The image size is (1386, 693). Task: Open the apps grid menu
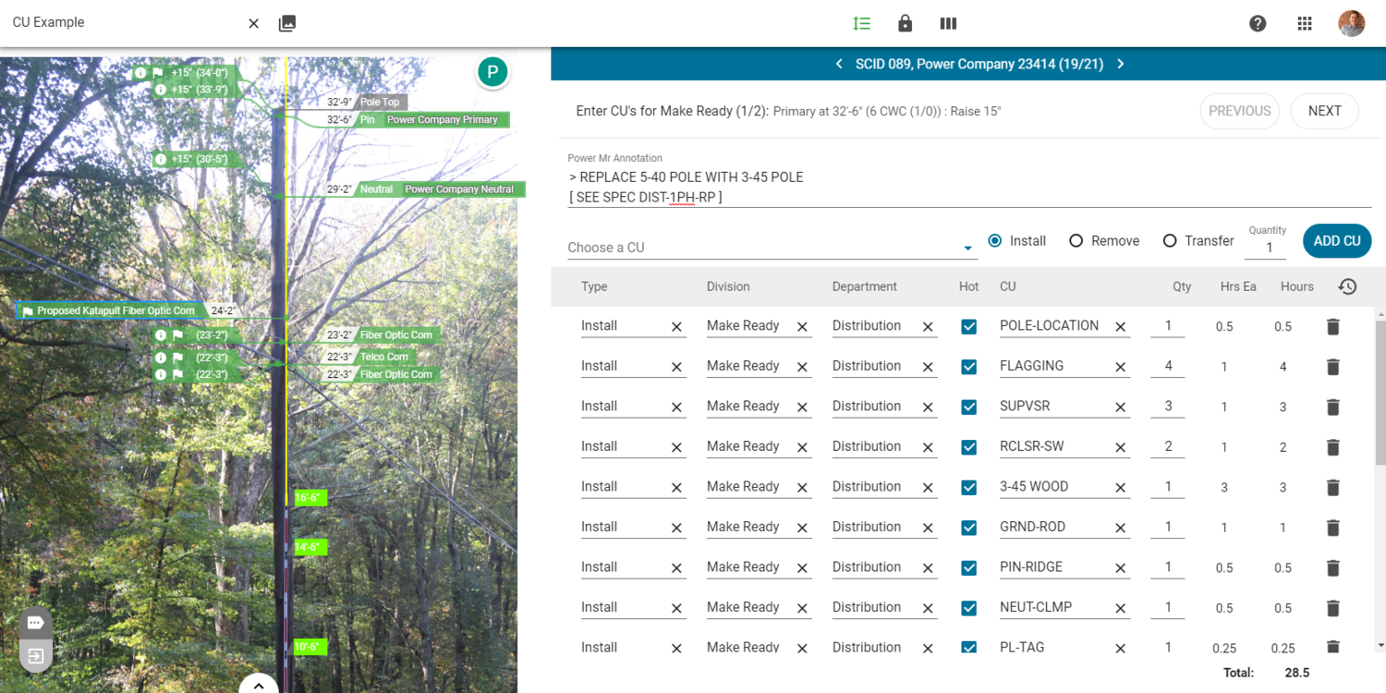tap(1305, 23)
